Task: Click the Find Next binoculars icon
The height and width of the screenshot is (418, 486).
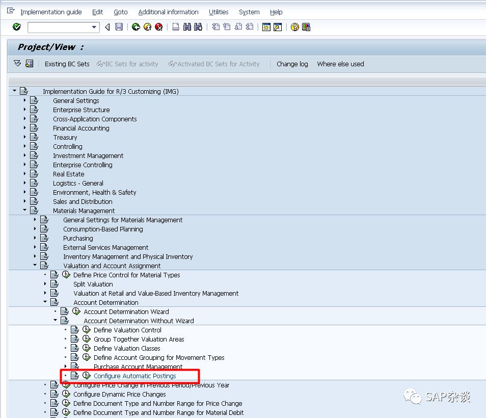Action: click(x=198, y=27)
